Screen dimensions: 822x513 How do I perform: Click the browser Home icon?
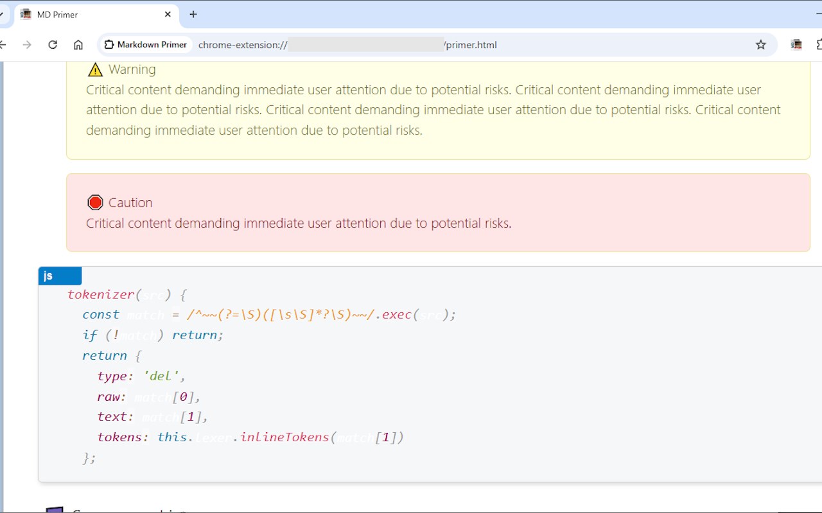(78, 45)
